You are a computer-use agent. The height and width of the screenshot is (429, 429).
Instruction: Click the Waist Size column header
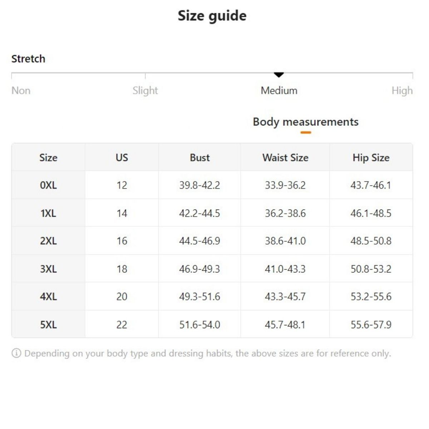pyautogui.click(x=285, y=158)
